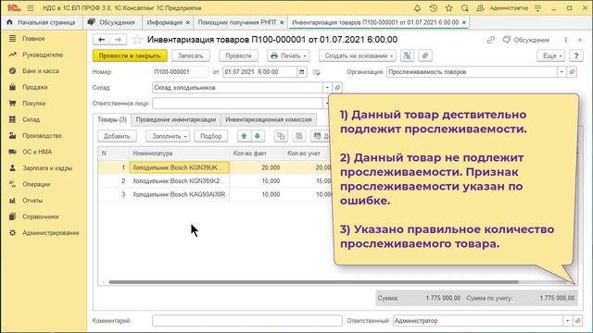Open Главное section in sidebar
Image resolution: width=593 pixels, height=333 pixels.
(x=33, y=39)
